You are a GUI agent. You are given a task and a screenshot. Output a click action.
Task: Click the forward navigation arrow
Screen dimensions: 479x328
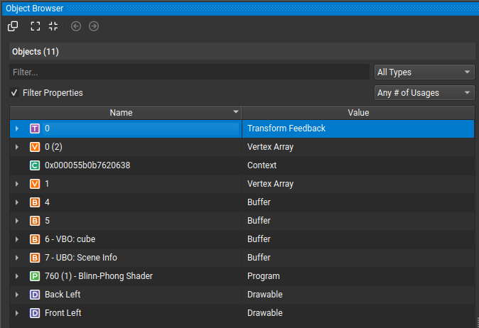click(x=94, y=26)
